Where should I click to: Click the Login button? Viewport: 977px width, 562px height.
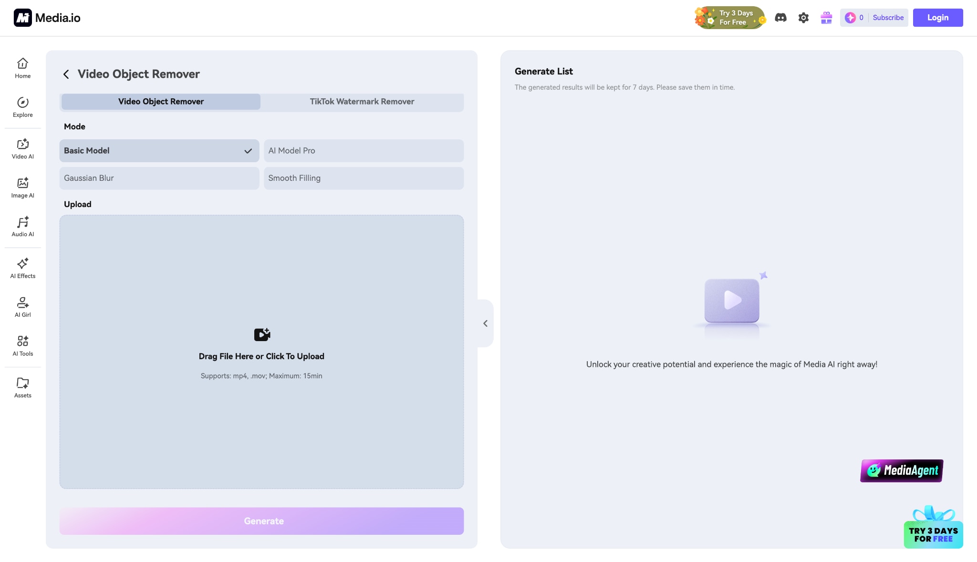pos(938,18)
